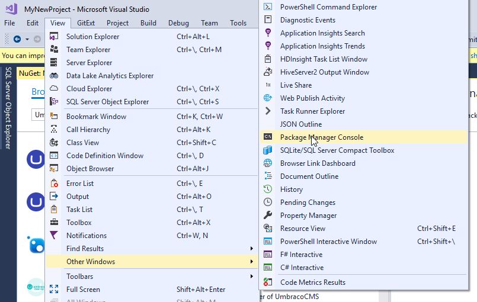477x302 pixels.
Task: Launch PowerShell Interactive Window
Action: tap(364, 242)
